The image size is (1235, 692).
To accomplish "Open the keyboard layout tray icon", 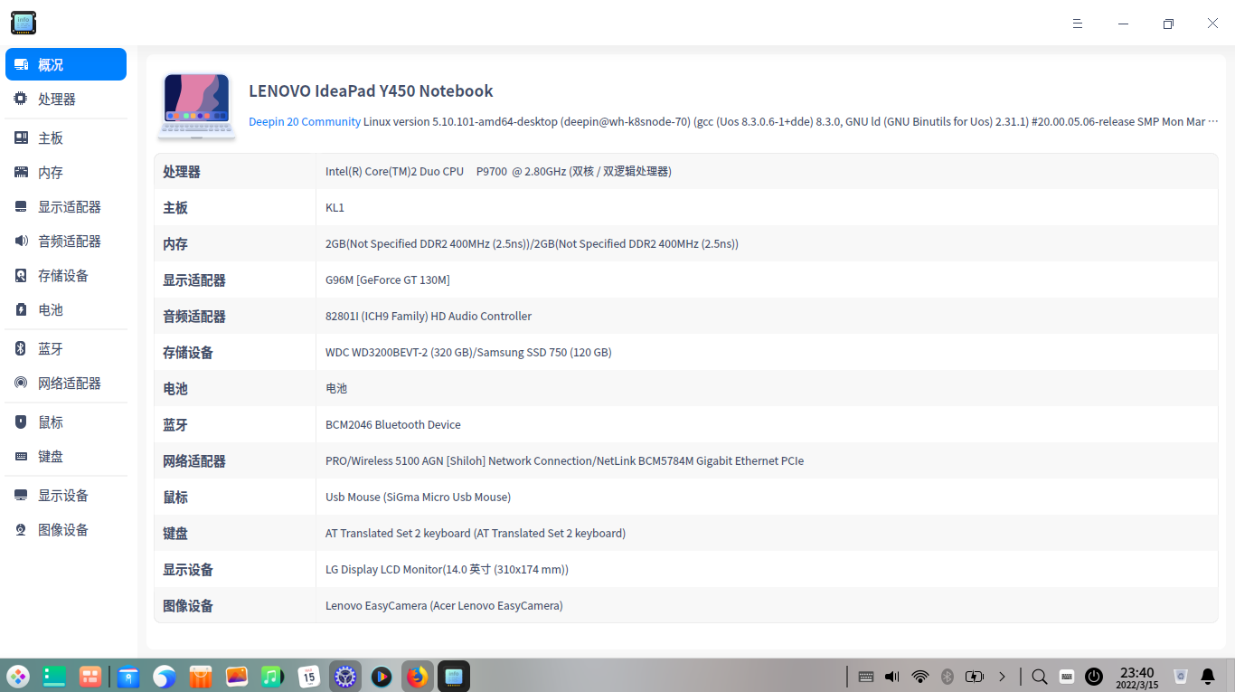I will tap(865, 676).
